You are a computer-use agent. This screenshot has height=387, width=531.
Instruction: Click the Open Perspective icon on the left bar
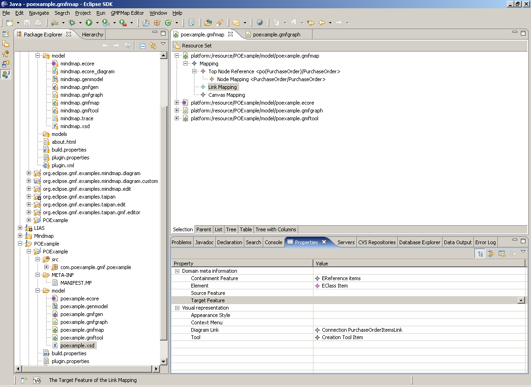click(x=6, y=34)
